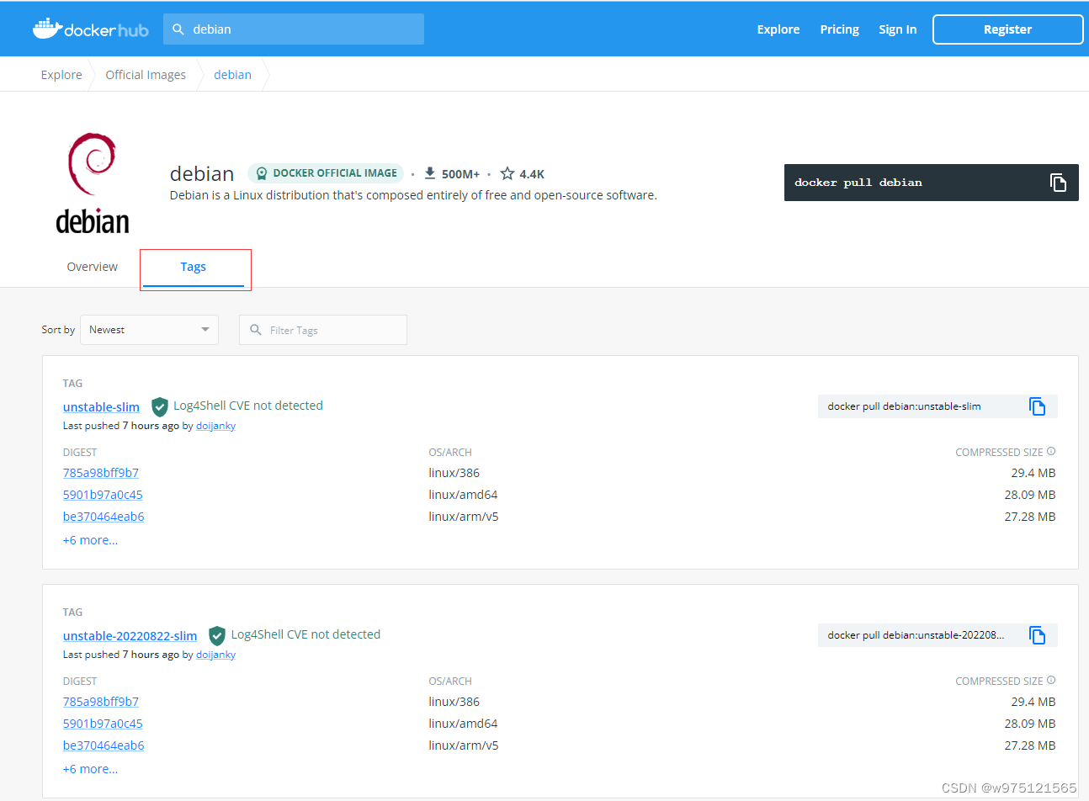Screen dimensions: 1089x801
Task: Click the star icon next to 4.4K
Action: coord(506,173)
